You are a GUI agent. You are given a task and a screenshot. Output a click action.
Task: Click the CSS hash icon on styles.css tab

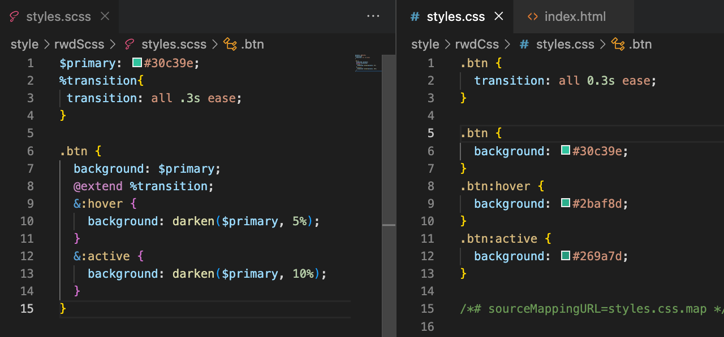pos(415,17)
